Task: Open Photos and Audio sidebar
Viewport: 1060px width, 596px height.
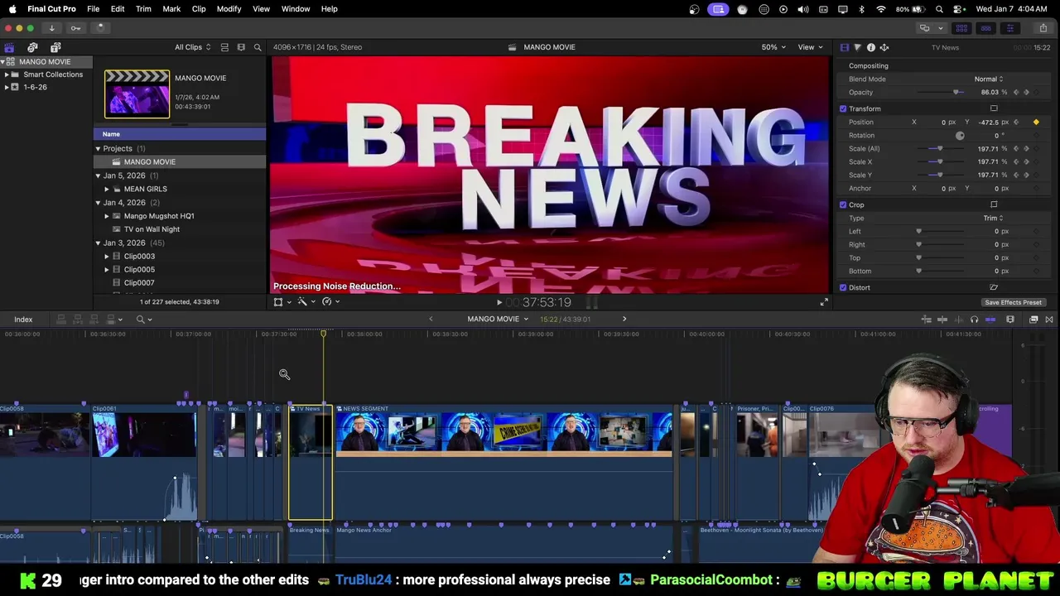Action: click(32, 47)
